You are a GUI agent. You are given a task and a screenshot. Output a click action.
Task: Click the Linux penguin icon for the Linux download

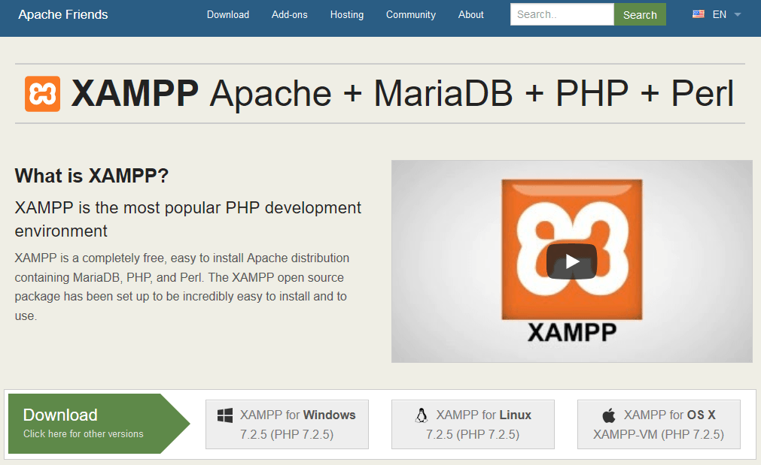tap(422, 415)
